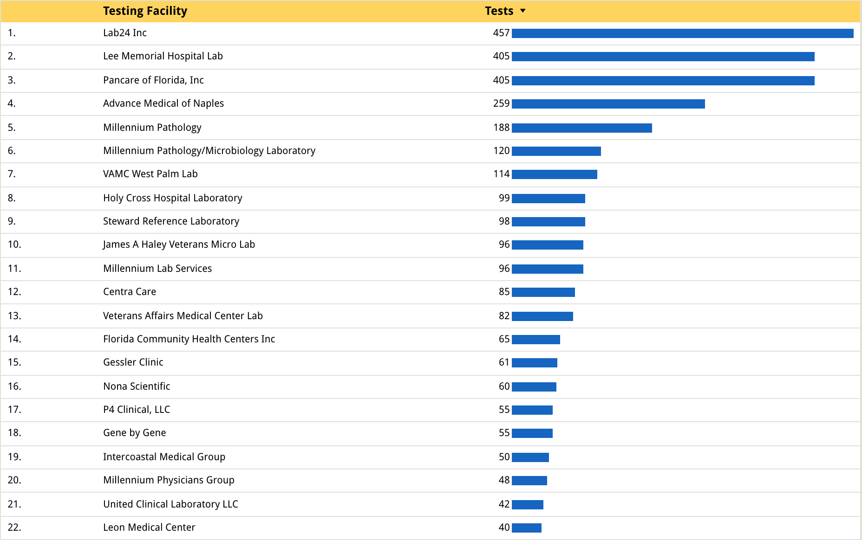Click Millennium Physicians Group
This screenshot has height=540, width=862.
pyautogui.click(x=169, y=480)
